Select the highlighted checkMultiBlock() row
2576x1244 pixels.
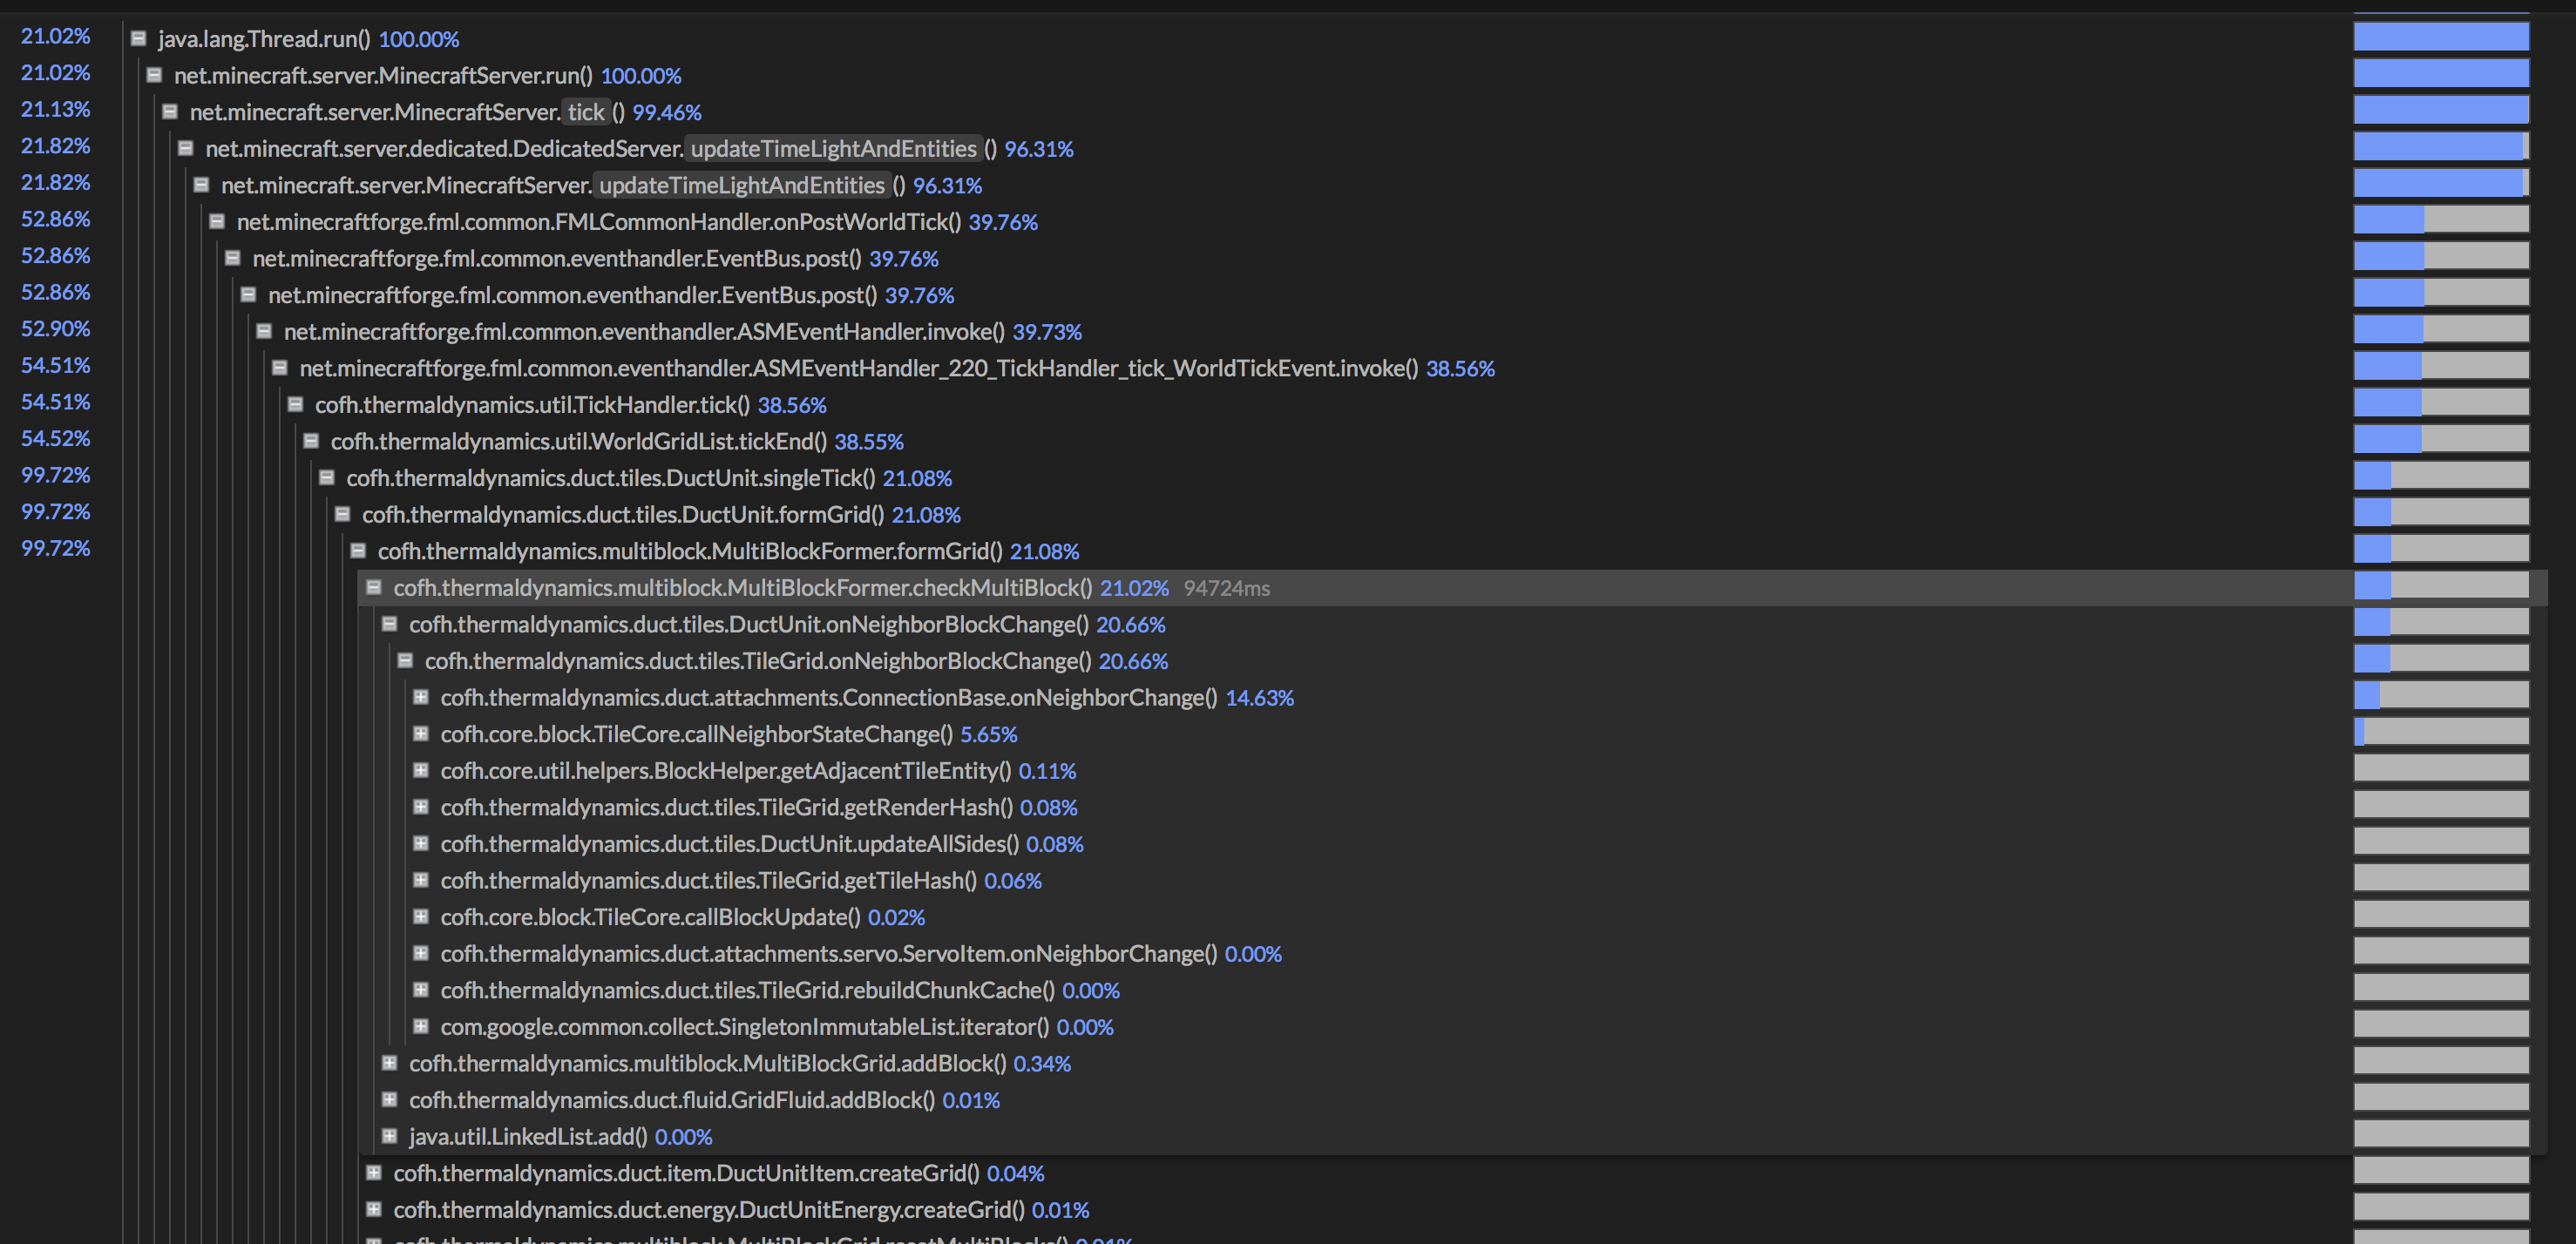tap(740, 588)
